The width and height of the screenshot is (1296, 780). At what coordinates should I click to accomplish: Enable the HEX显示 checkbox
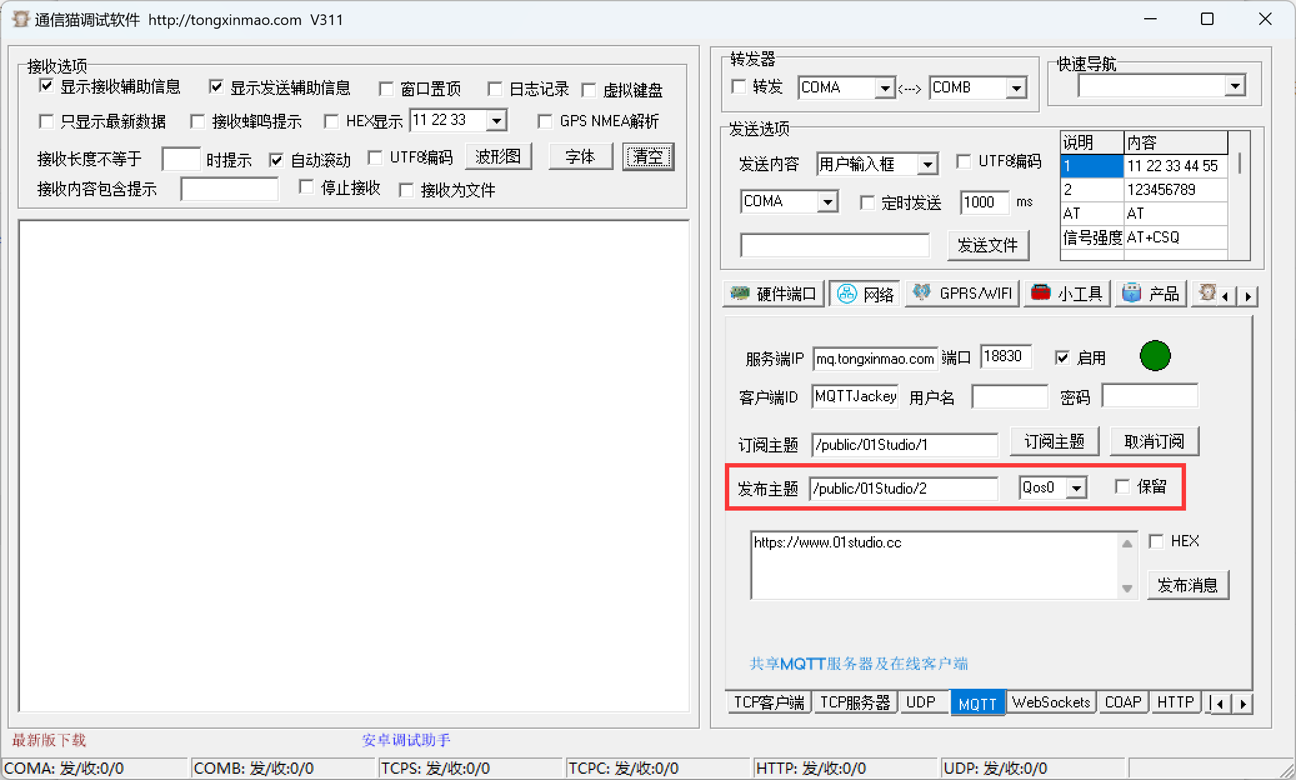coord(332,121)
